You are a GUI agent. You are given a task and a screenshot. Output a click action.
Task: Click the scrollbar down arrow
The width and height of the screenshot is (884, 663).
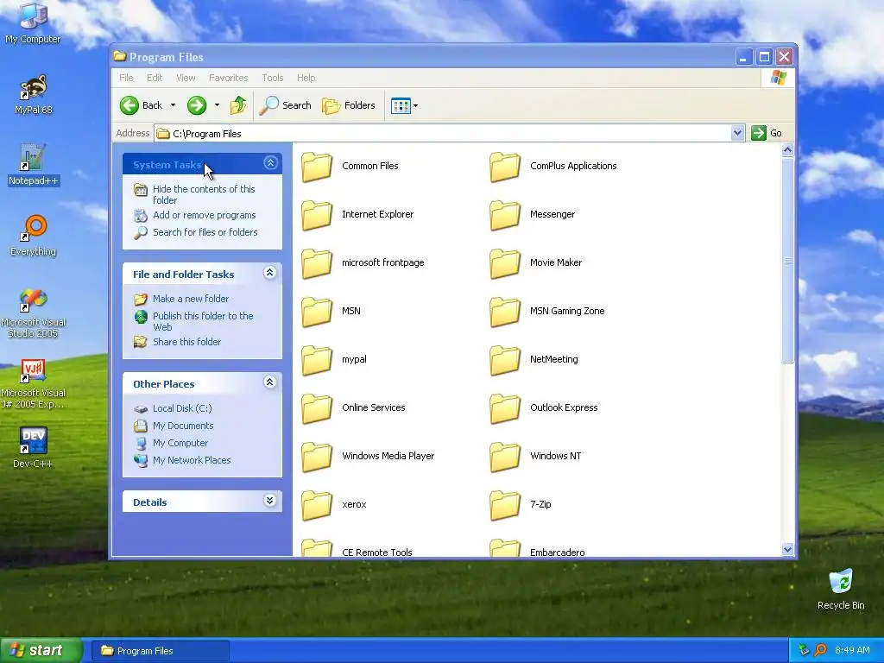(787, 549)
